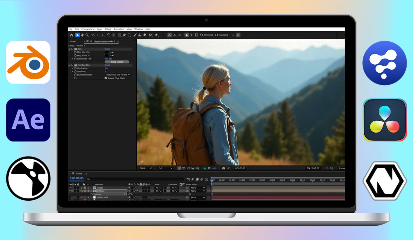Toggle the Draft 3D button
This screenshot has width=413, height=240.
point(313,168)
